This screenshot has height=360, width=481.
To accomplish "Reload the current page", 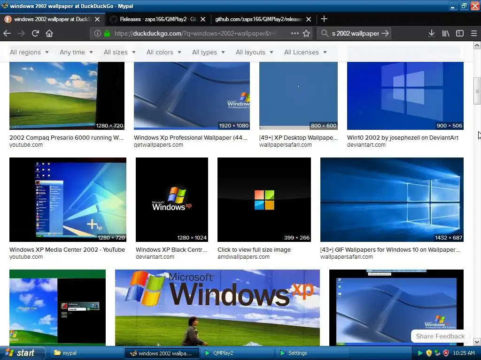I will pyautogui.click(x=35, y=33).
